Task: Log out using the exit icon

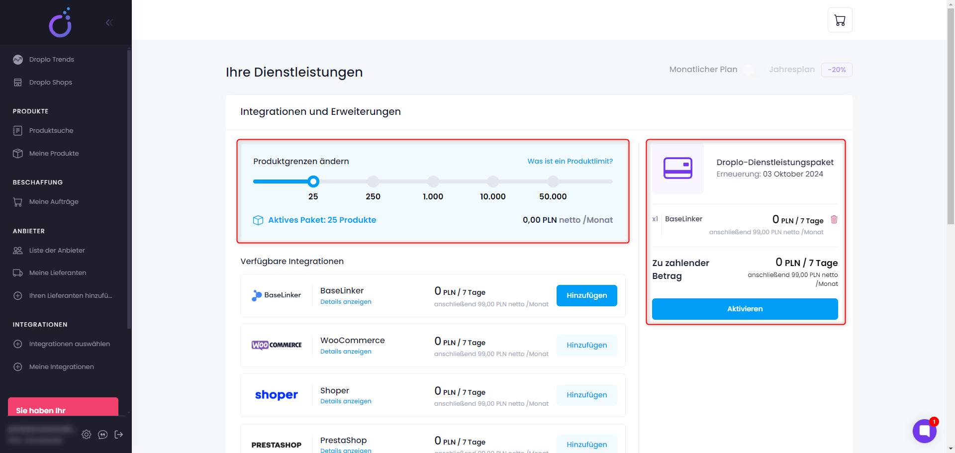Action: (x=119, y=435)
